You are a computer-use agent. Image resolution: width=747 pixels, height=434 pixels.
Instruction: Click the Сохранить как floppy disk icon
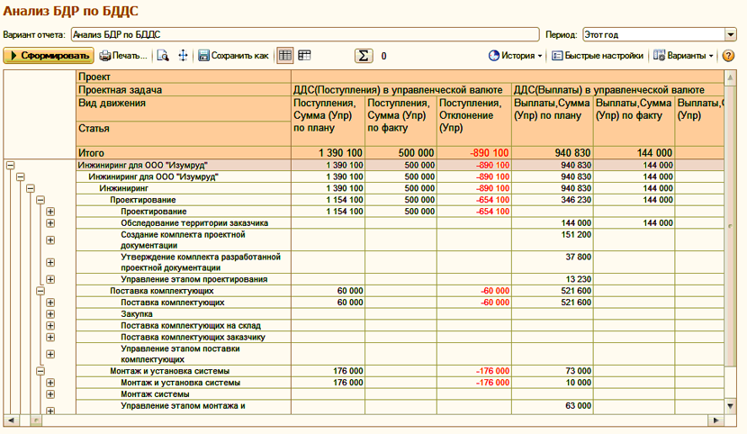coord(204,56)
